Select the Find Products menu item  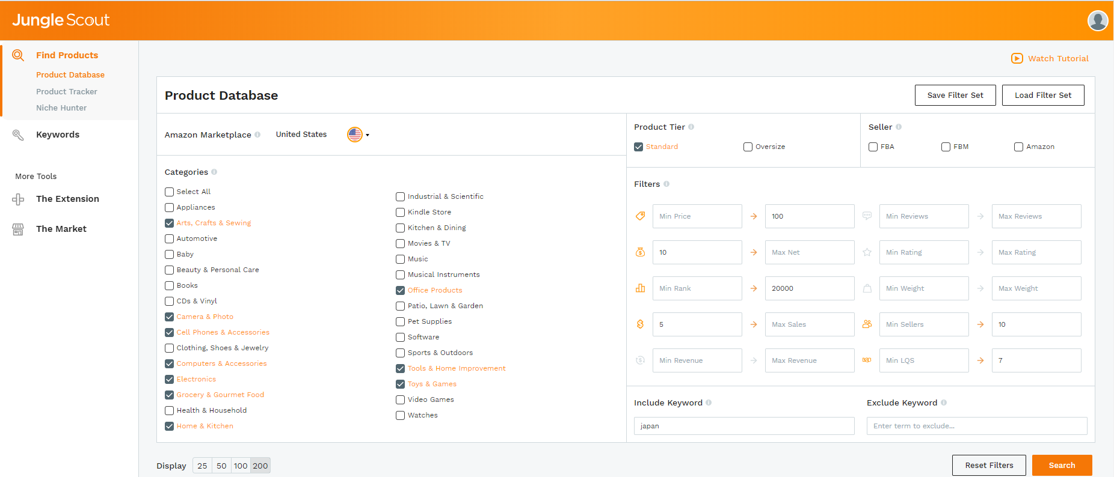[x=67, y=55]
